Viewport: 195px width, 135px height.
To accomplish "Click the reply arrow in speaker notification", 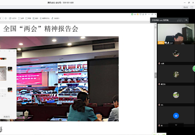I will (186, 20).
